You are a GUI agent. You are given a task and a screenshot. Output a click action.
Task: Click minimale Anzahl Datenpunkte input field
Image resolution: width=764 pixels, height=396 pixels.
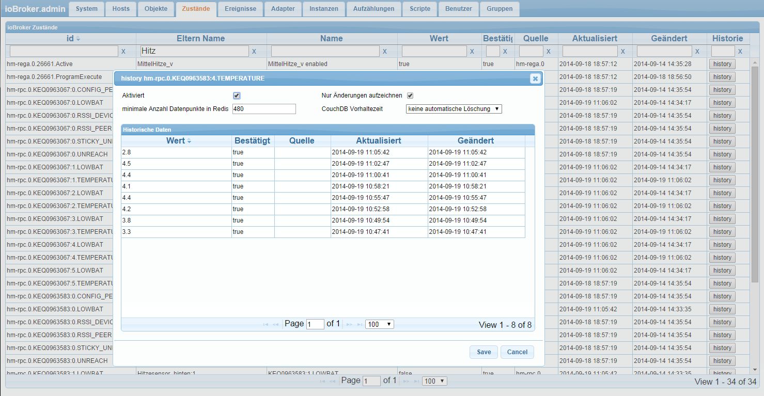click(x=264, y=109)
